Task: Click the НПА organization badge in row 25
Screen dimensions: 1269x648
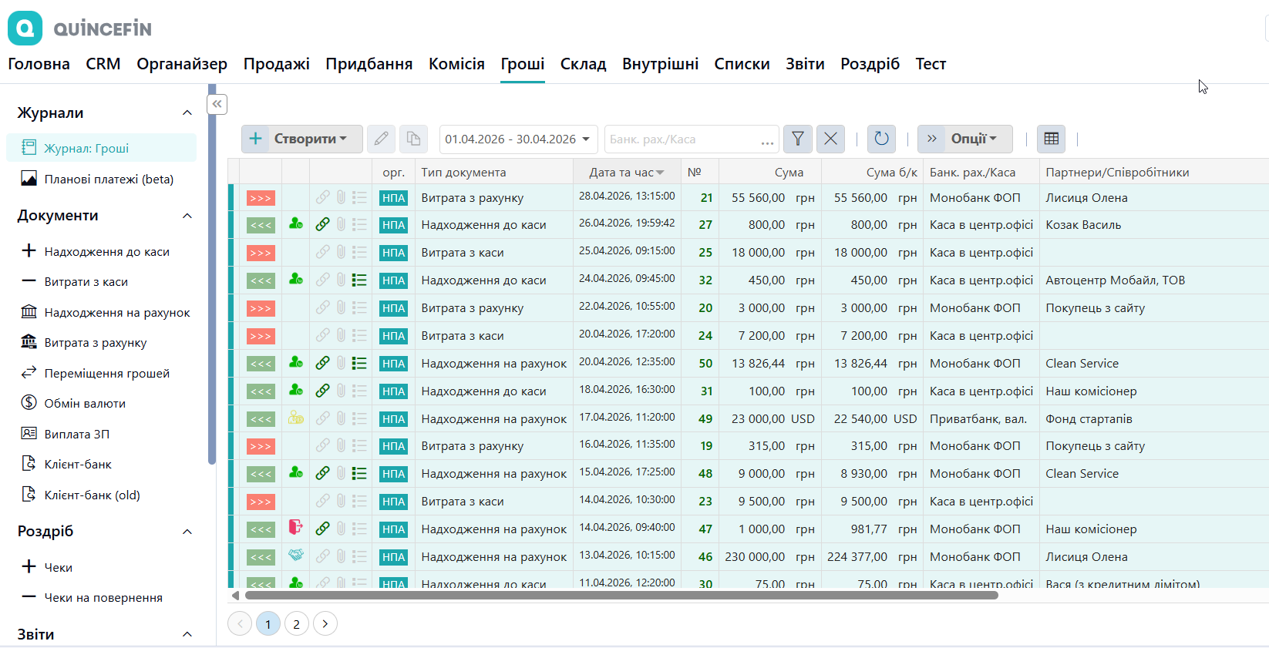Action: pyautogui.click(x=393, y=253)
